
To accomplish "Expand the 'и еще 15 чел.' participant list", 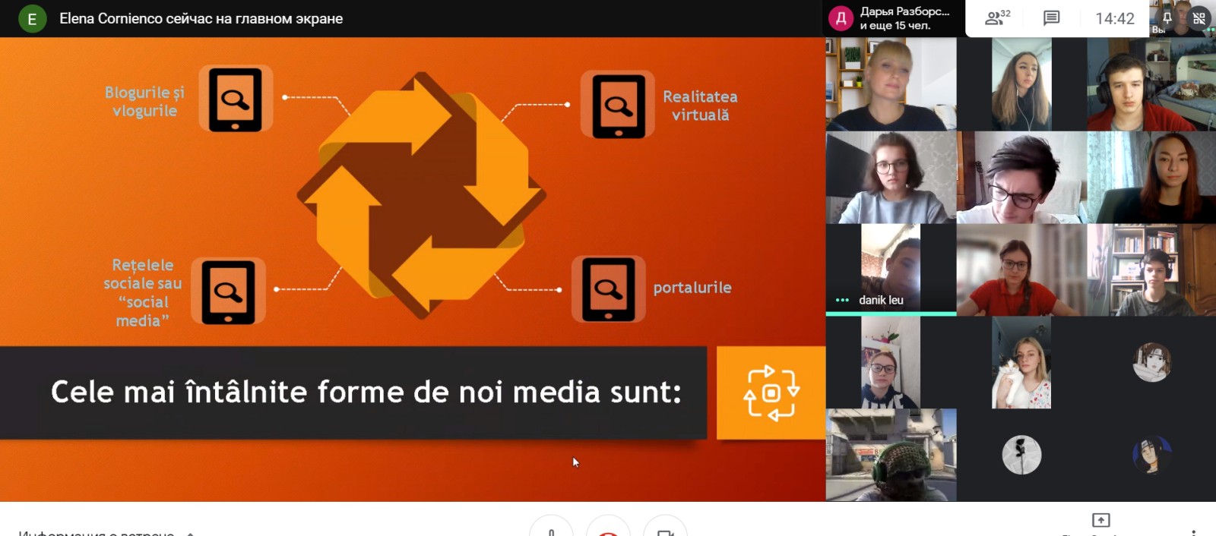I will coord(895,25).
